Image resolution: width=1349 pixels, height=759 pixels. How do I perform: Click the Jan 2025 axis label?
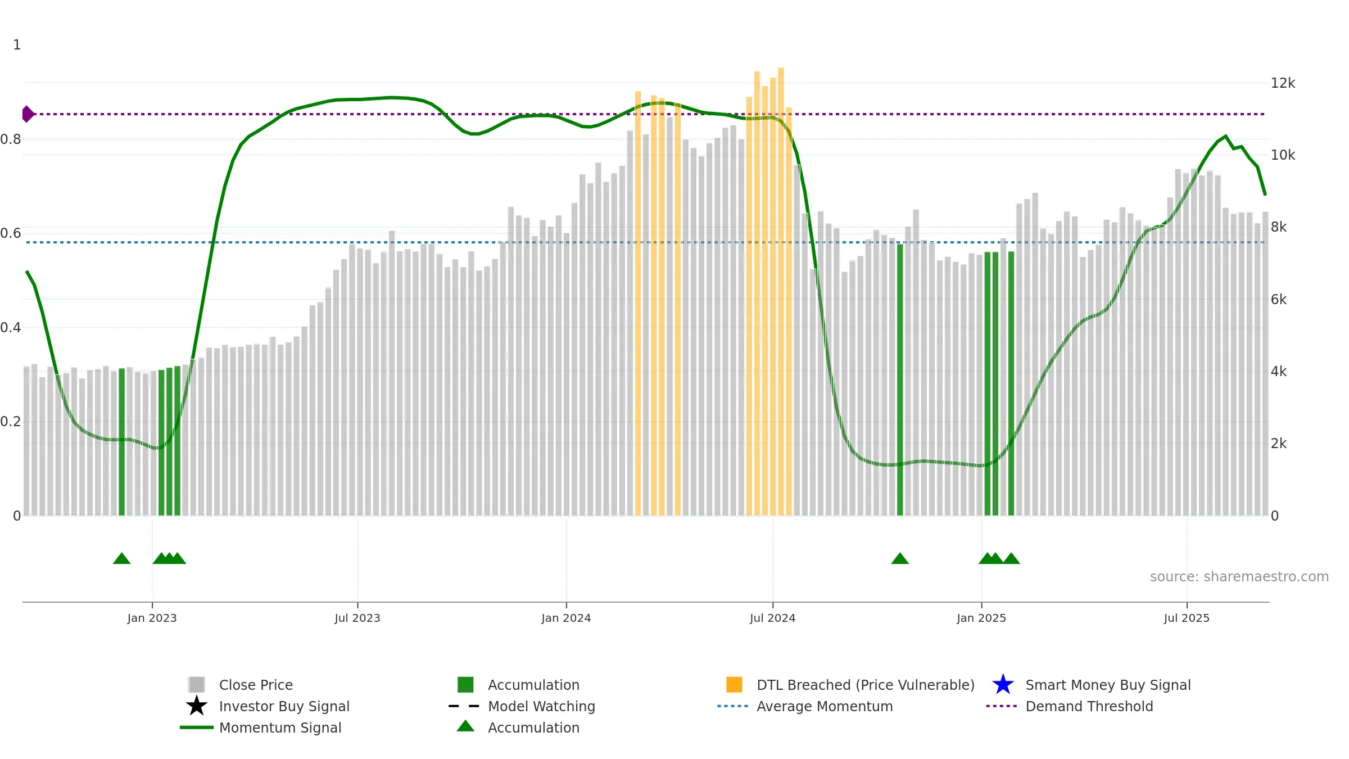tap(981, 618)
